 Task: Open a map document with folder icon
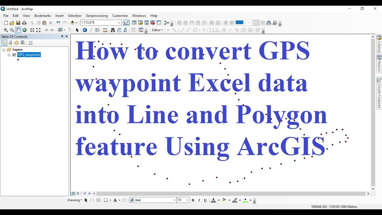click(12, 23)
